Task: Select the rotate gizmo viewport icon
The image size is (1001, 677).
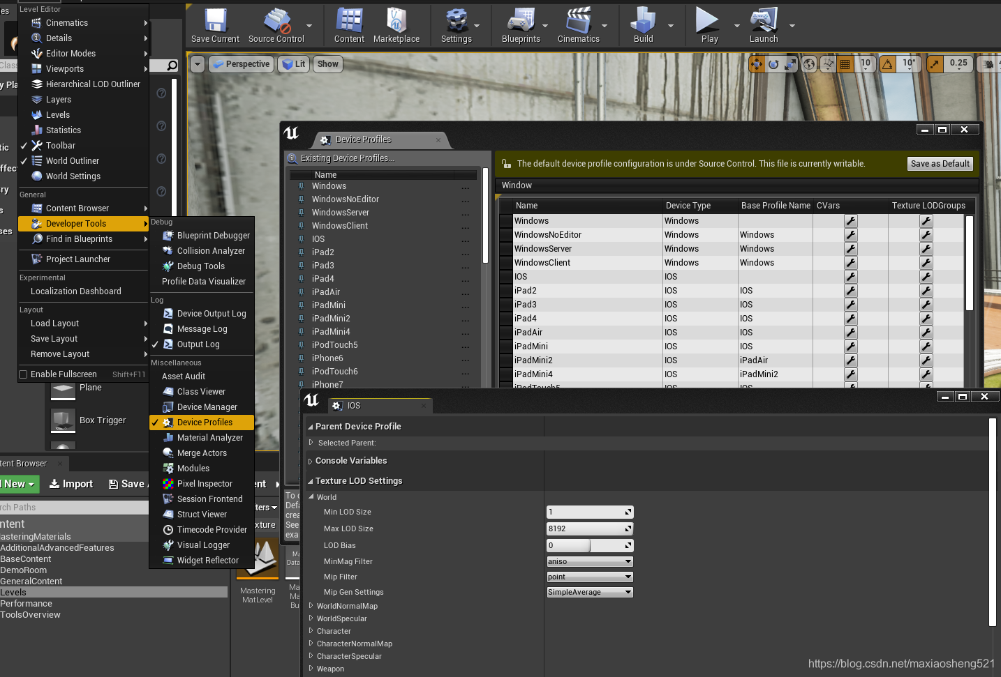Action: click(773, 64)
